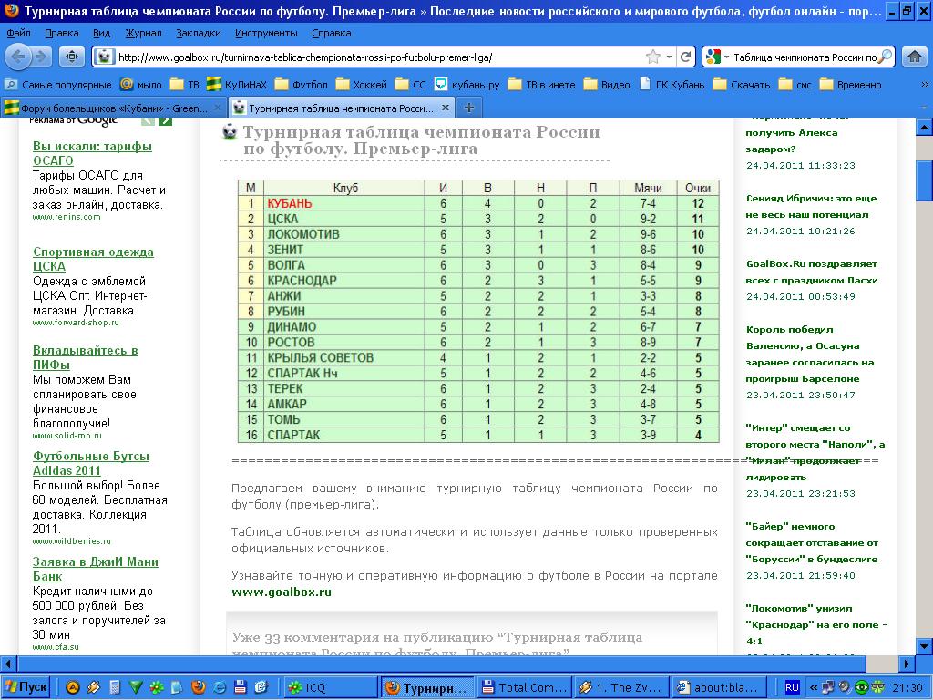Screen dimensions: 933x700
Task: Open the мыло bookmark
Action: click(x=141, y=85)
